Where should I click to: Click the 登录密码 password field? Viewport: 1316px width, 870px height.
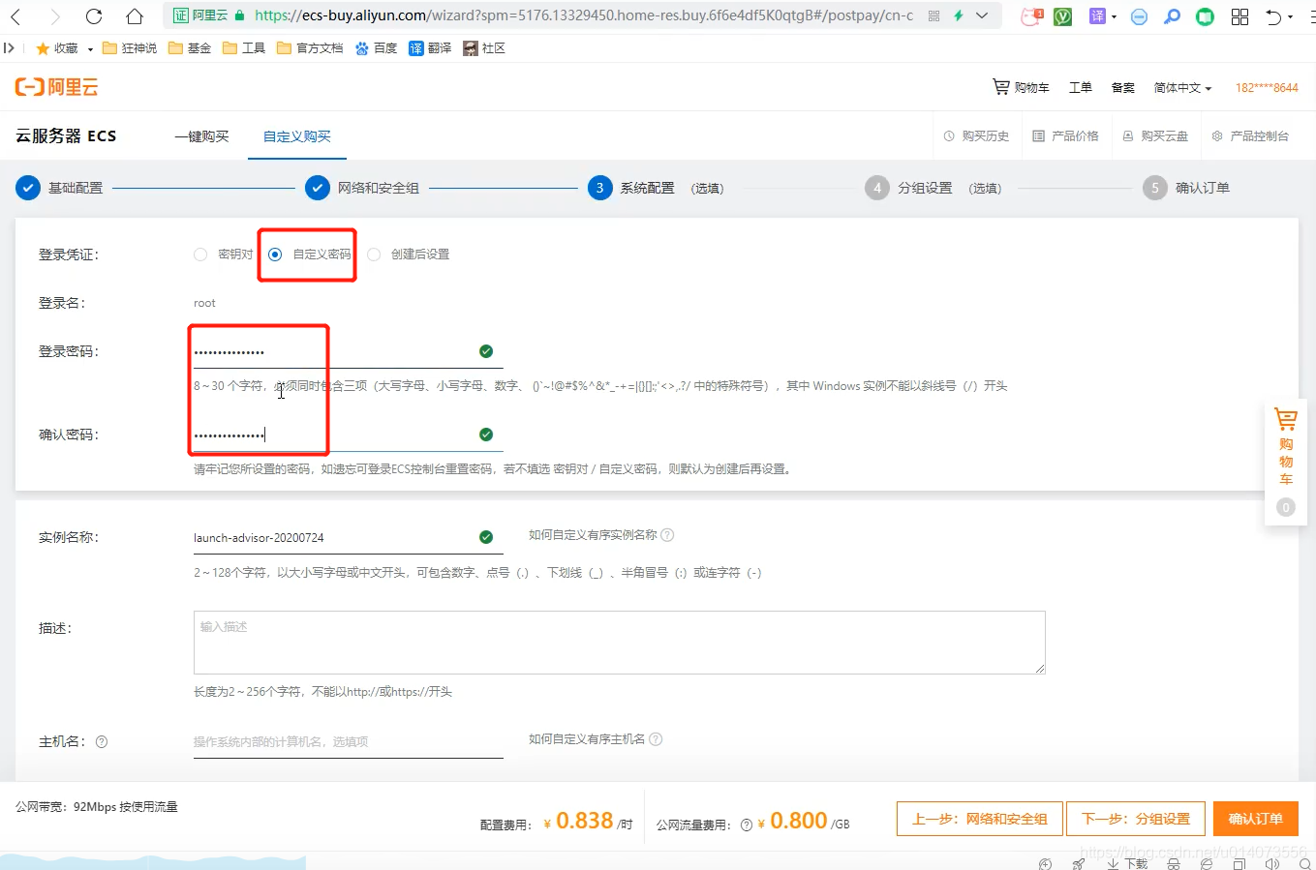click(x=349, y=351)
